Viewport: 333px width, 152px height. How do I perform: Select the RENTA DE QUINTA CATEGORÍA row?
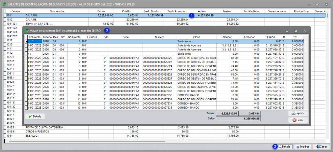(166, 127)
